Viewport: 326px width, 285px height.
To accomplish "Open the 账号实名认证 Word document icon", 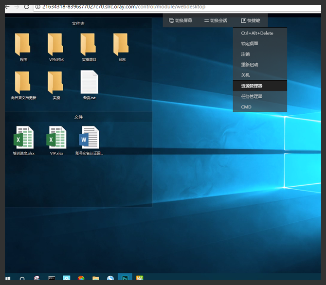I will (x=89, y=137).
